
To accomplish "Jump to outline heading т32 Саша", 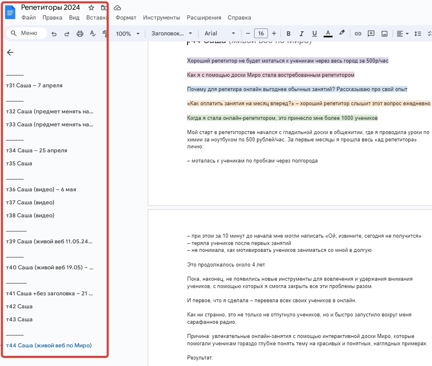I will [50, 112].
